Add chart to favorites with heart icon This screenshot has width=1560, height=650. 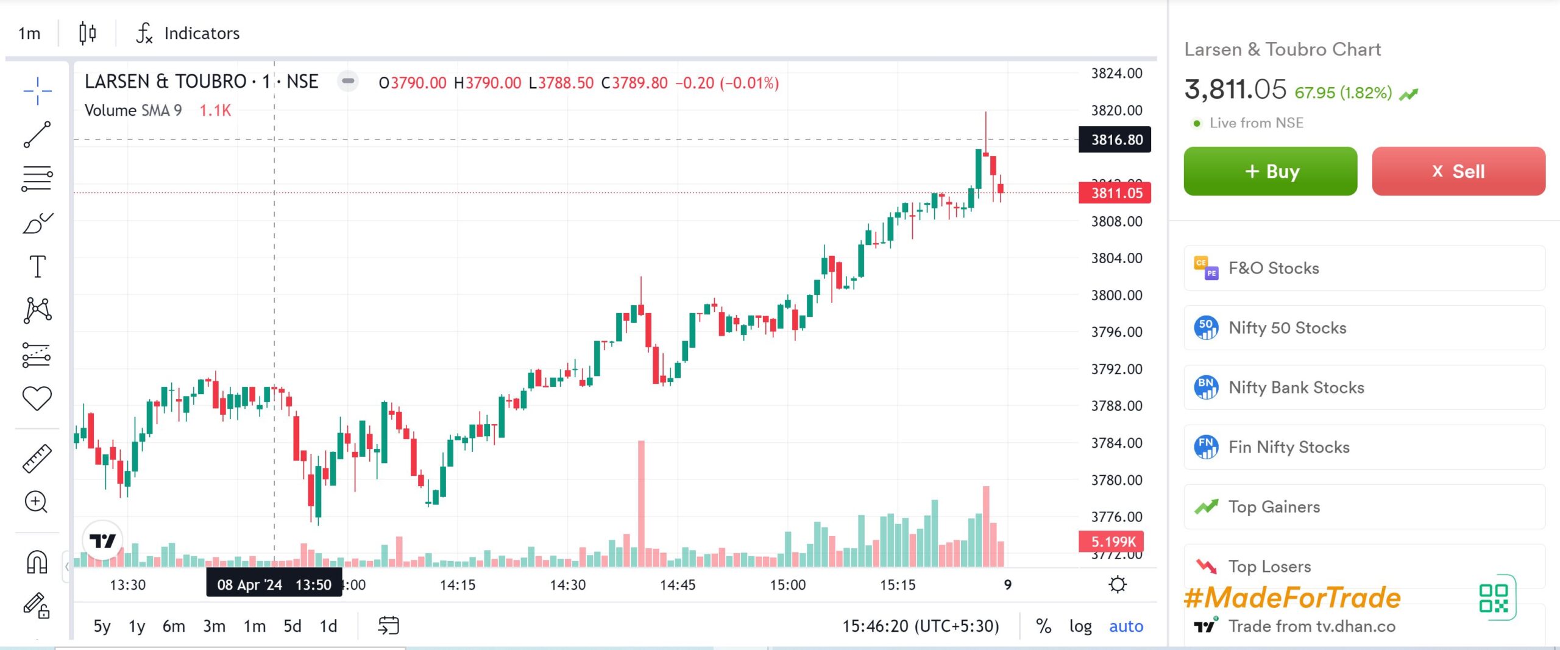click(37, 398)
